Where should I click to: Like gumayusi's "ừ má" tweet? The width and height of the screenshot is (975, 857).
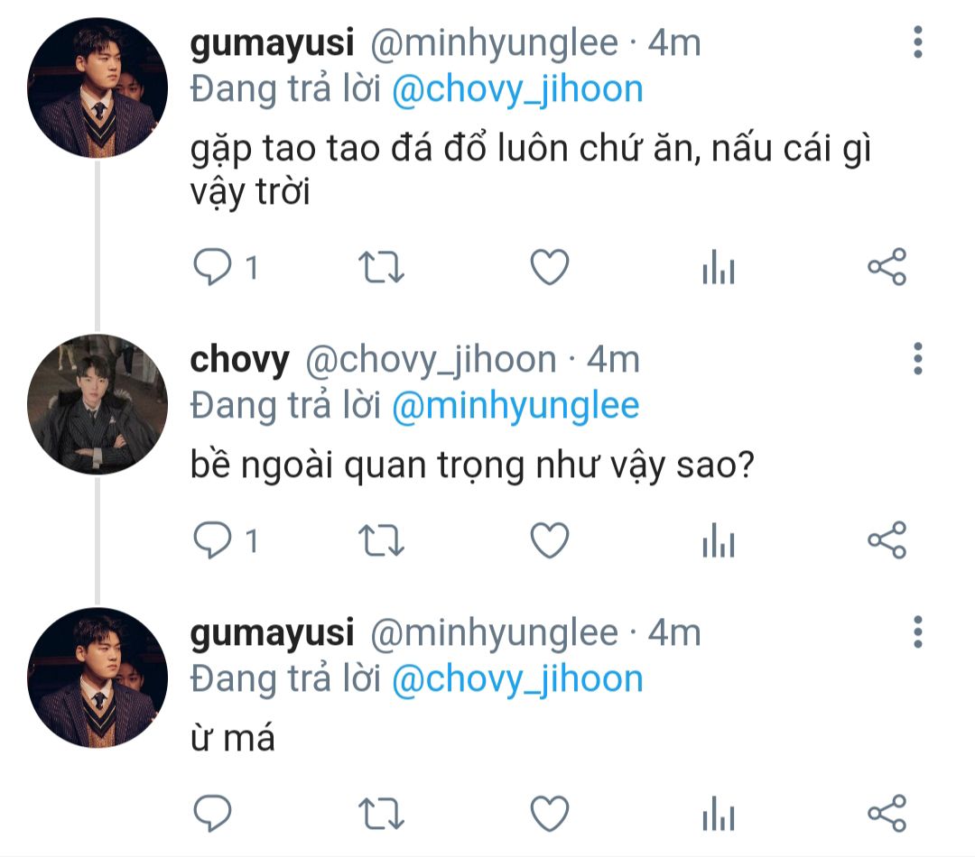(549, 813)
